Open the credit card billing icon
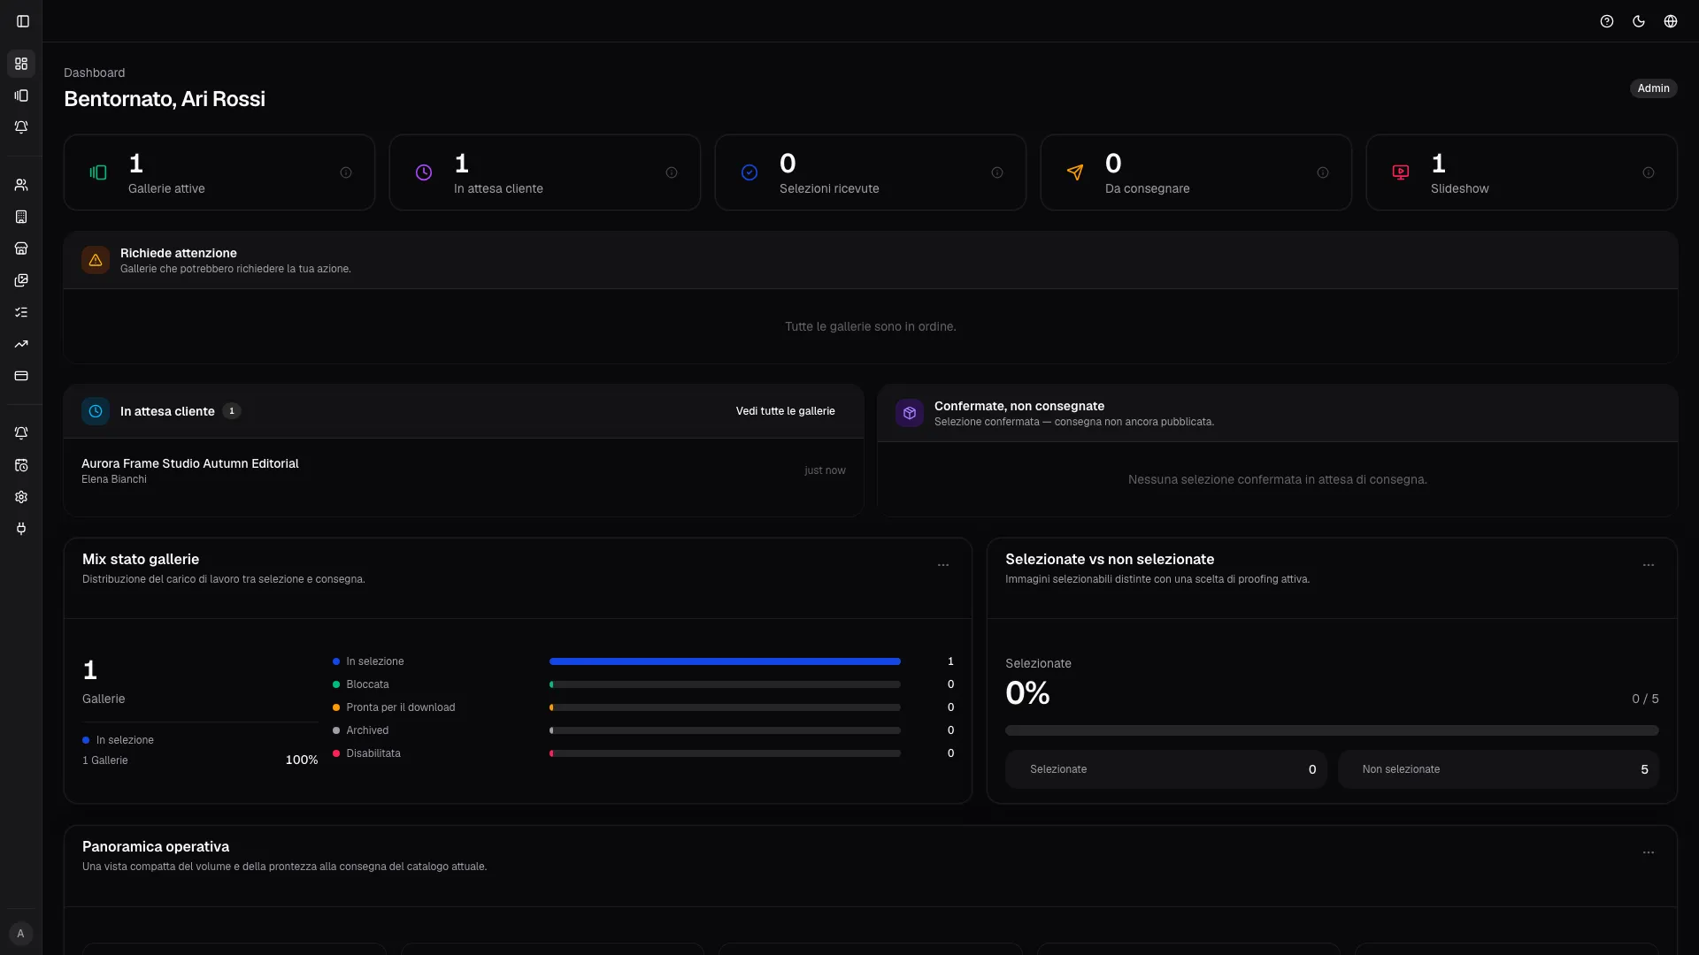The image size is (1699, 955). point(21,376)
